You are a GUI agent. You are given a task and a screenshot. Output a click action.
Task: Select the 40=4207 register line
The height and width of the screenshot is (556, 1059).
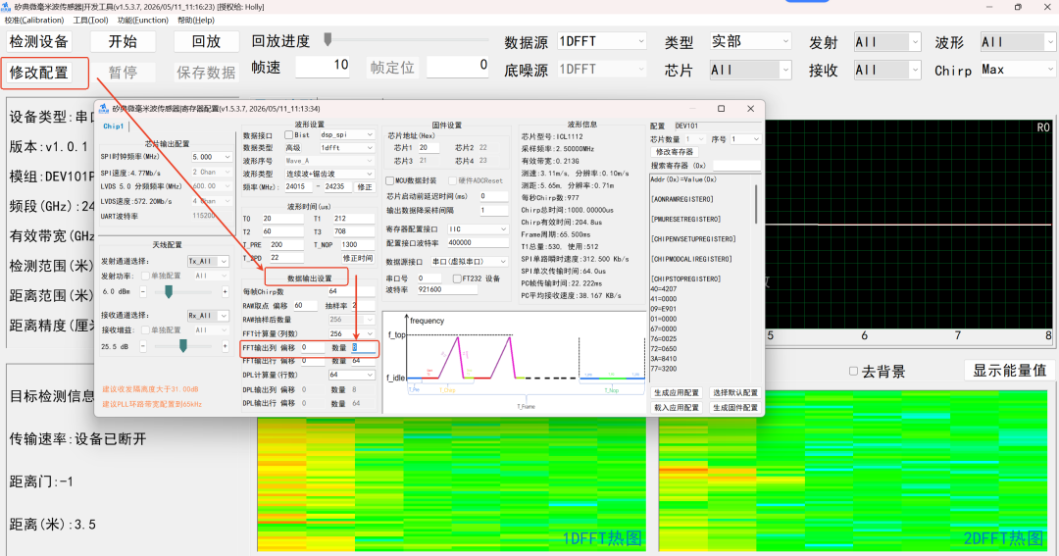coord(663,288)
